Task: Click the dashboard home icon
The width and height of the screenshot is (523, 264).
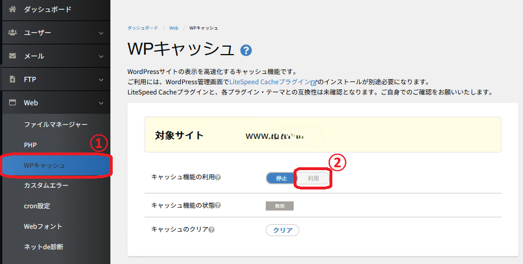Action: point(13,9)
